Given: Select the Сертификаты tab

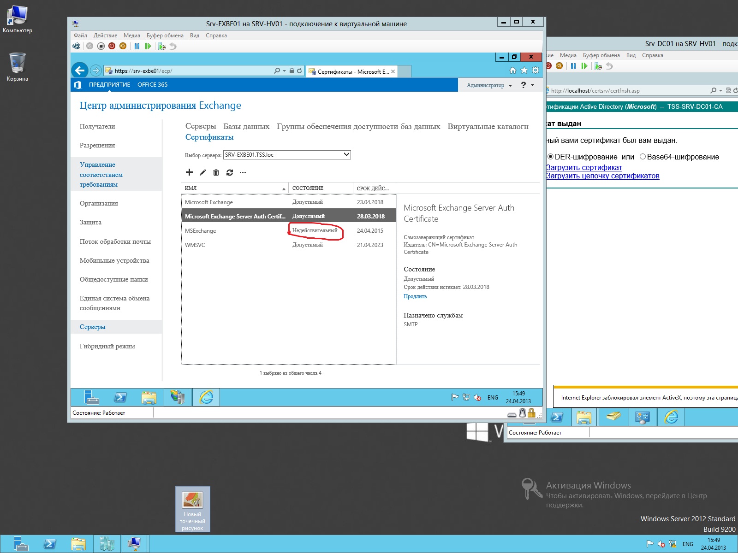Looking at the screenshot, I should (x=209, y=137).
